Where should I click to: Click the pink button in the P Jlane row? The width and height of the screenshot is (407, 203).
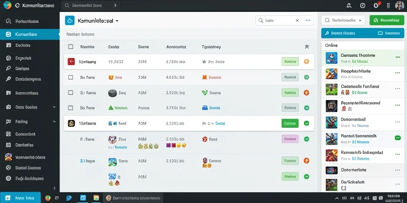[x=290, y=139]
